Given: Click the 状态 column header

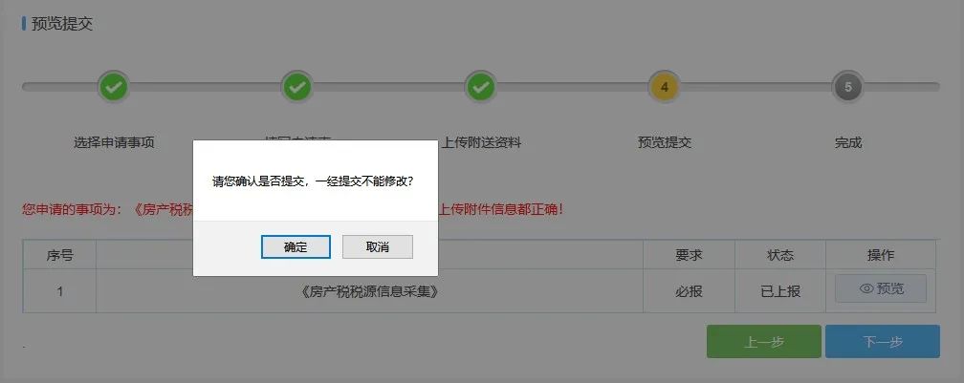Looking at the screenshot, I should (780, 255).
